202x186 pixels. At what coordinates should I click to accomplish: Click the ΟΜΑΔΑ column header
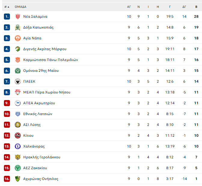click(20, 7)
